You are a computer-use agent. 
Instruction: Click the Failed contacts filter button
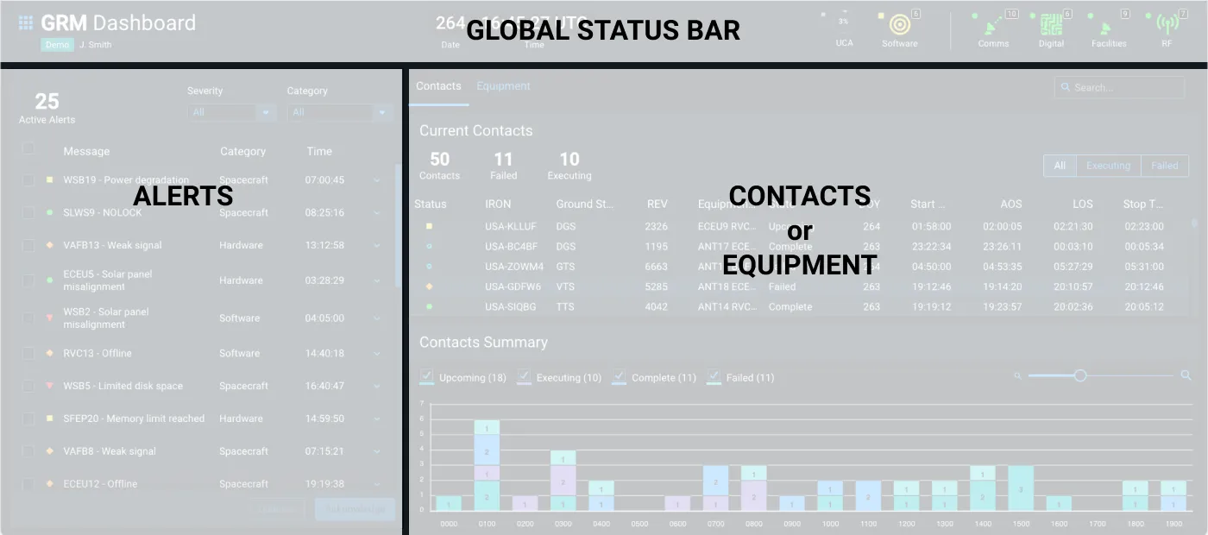1165,165
